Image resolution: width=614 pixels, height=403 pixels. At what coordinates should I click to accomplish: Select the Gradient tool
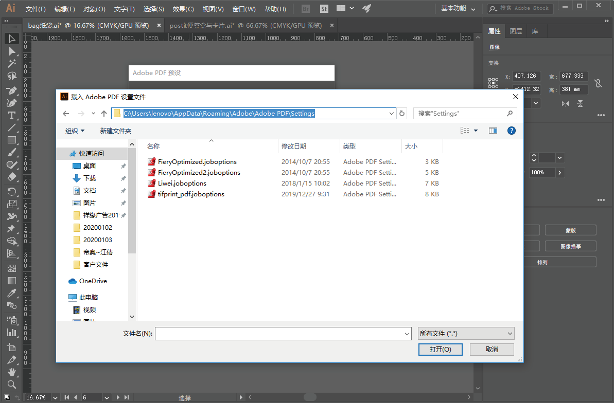(x=12, y=281)
